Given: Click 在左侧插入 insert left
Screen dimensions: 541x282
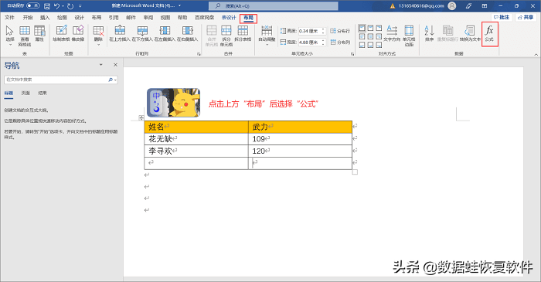Looking at the screenshot, I should 165,33.
